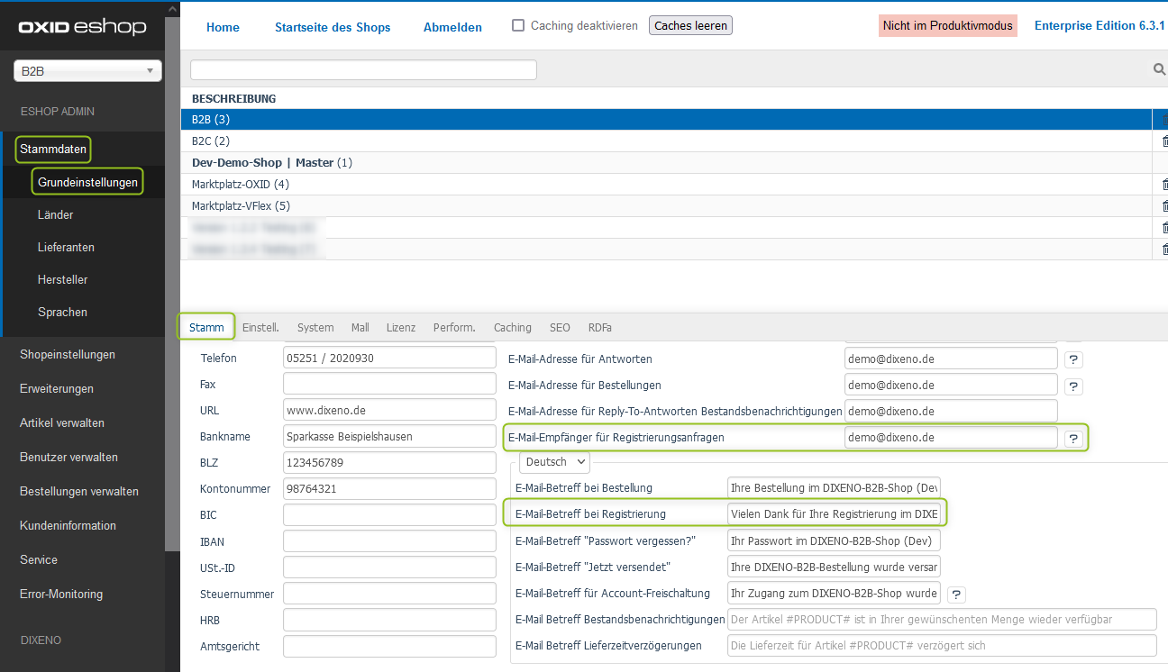1168x672 pixels.
Task: Select Dev-Demo-Shop | Master (1) row
Action: coord(667,162)
